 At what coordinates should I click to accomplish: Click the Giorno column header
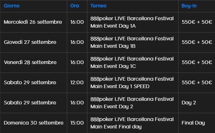click(x=12, y=6)
